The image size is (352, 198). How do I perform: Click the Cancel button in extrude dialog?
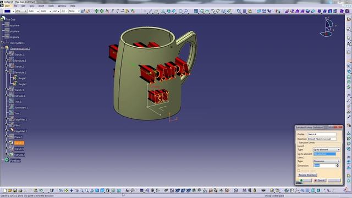tap(319, 180)
